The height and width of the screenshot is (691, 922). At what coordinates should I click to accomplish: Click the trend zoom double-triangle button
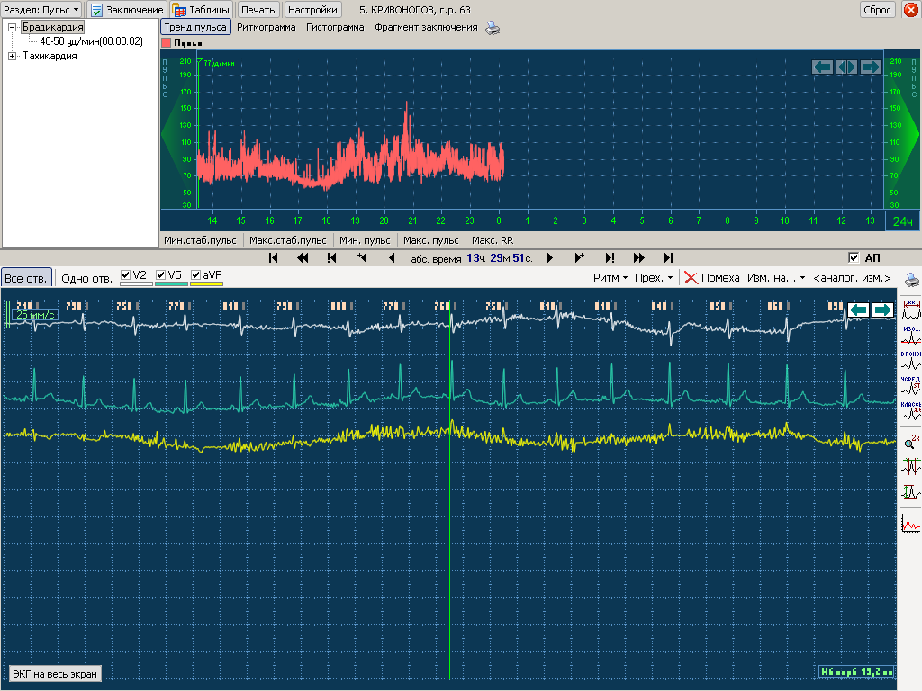846,67
